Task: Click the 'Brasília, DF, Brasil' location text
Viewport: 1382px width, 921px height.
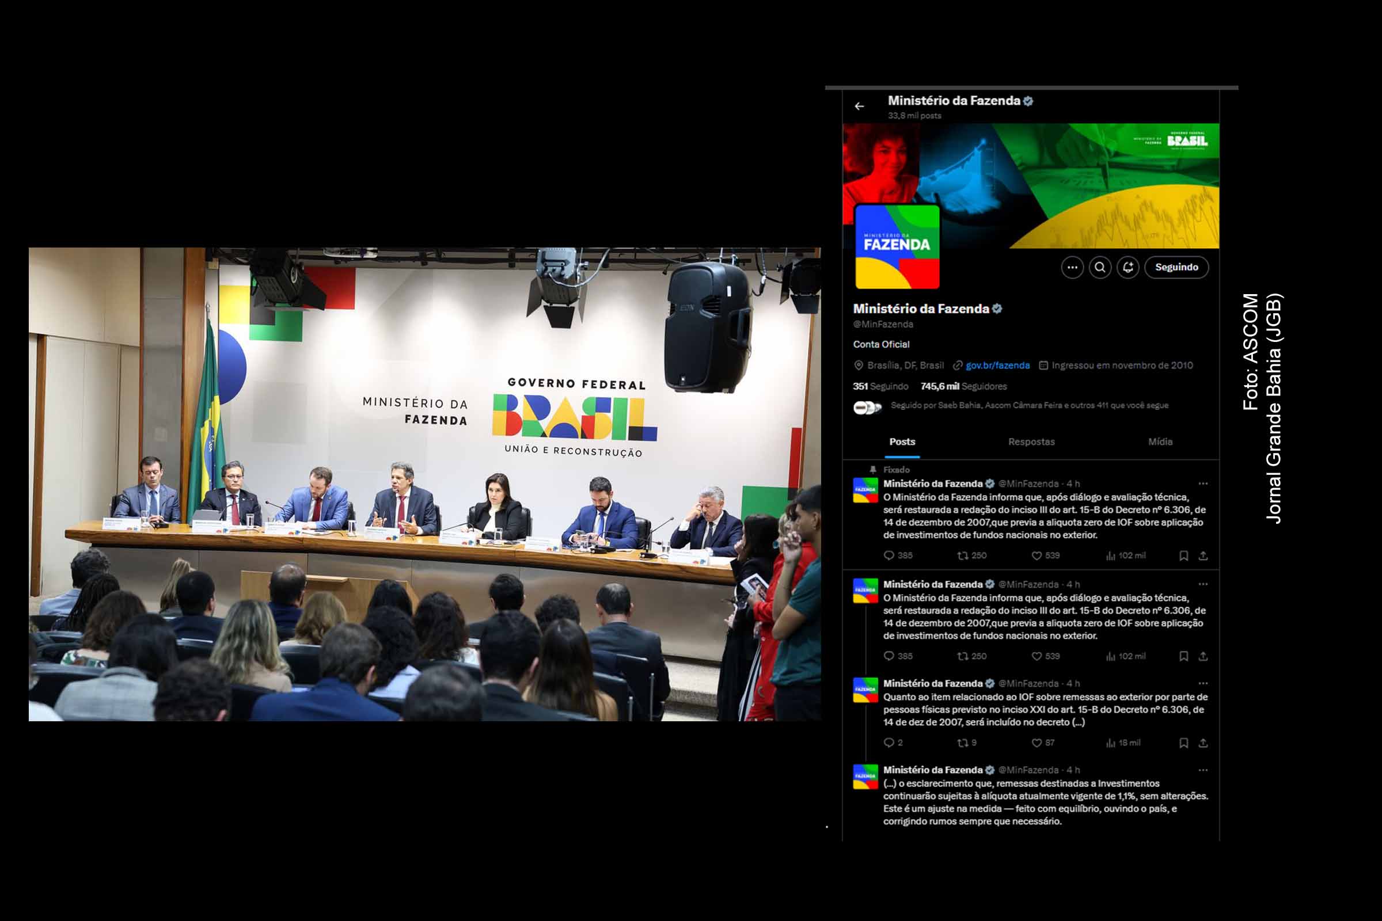Action: click(x=905, y=366)
